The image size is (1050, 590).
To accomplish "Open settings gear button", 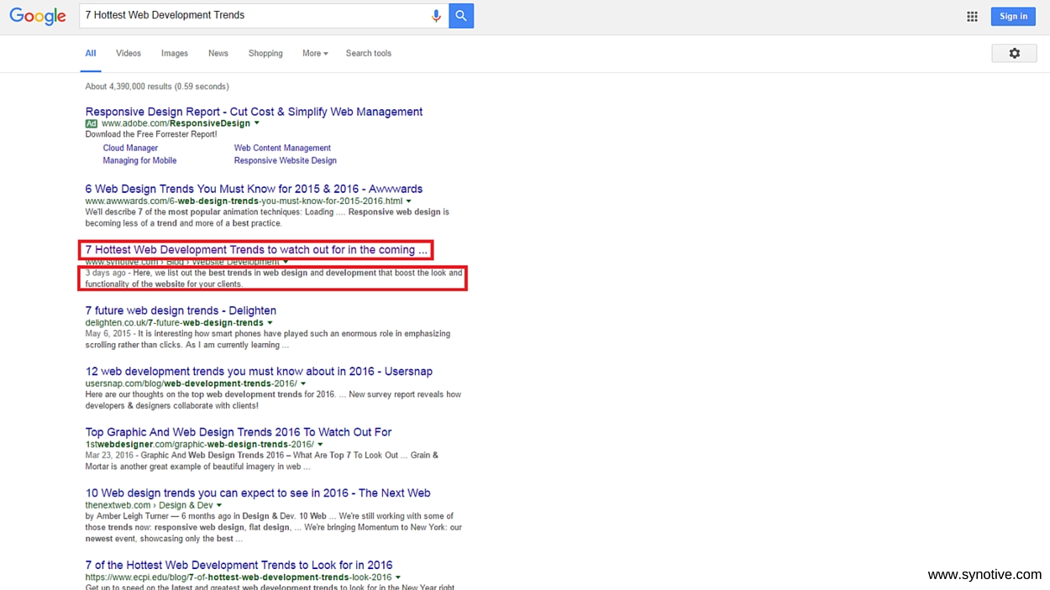I will coord(1014,53).
